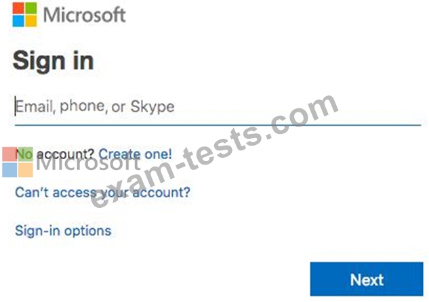The image size is (429, 302).
Task: Click the "Sign in" heading
Action: click(53, 61)
